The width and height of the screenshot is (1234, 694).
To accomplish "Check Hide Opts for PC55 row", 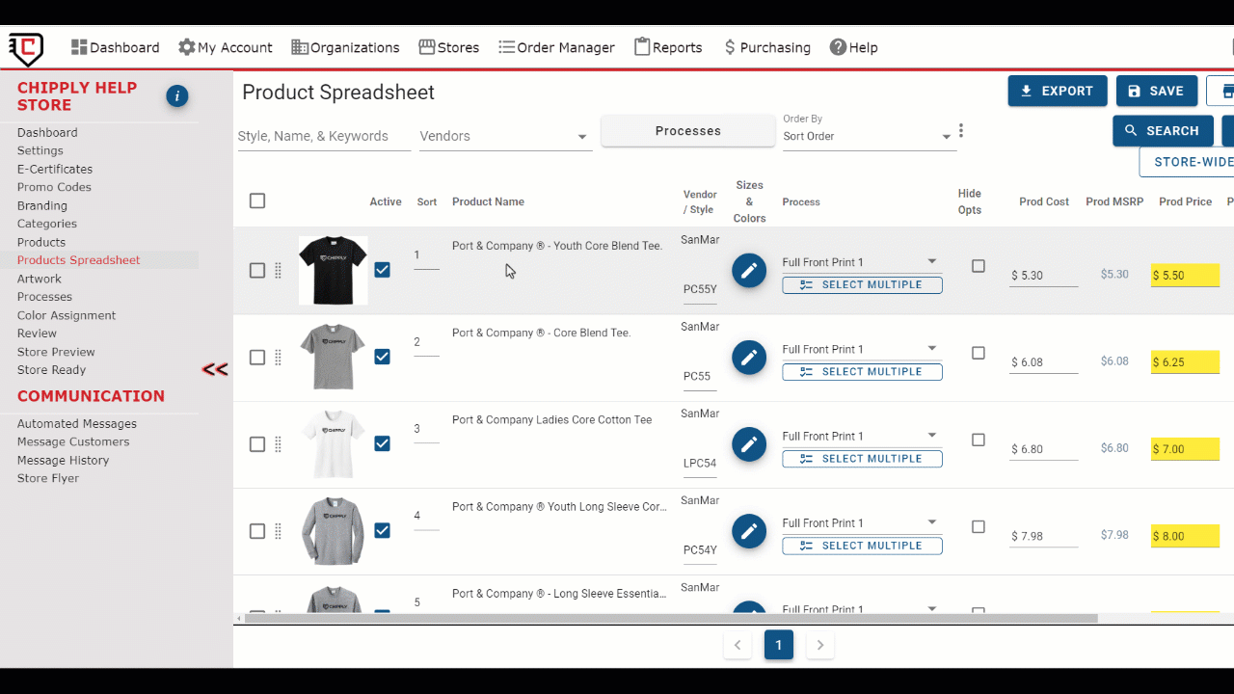I will (x=979, y=353).
